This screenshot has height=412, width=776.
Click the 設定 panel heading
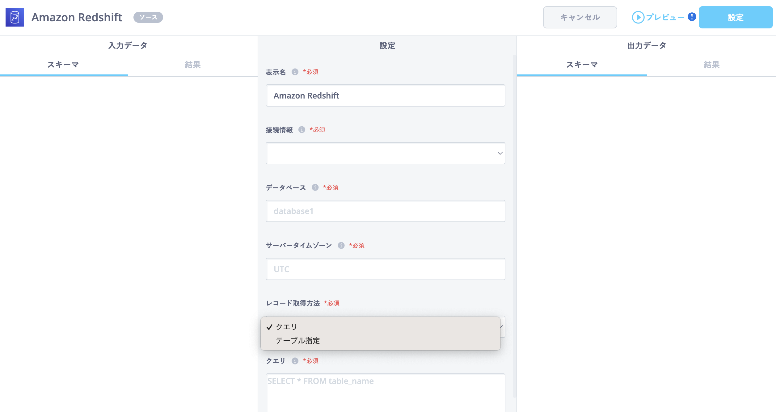tap(387, 45)
